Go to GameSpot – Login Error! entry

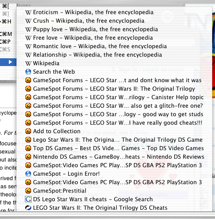point(115,174)
